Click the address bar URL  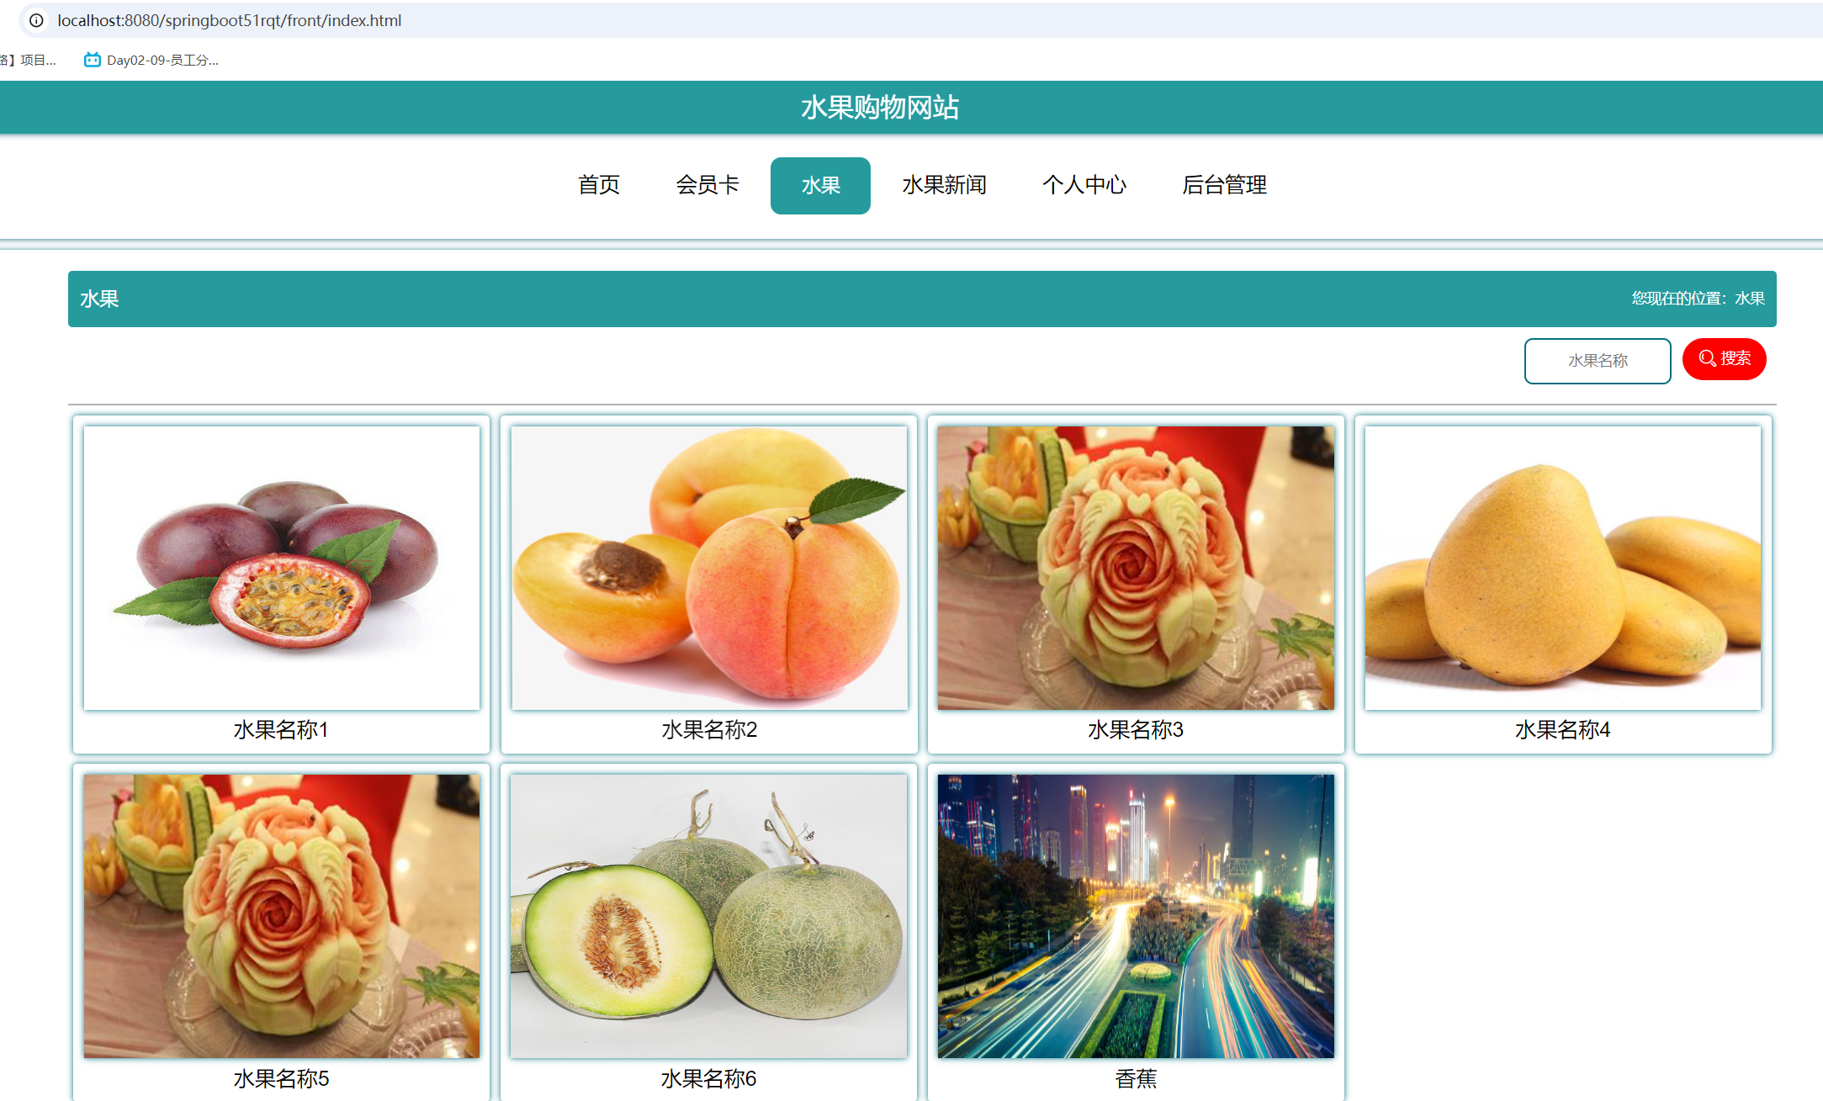(x=230, y=20)
